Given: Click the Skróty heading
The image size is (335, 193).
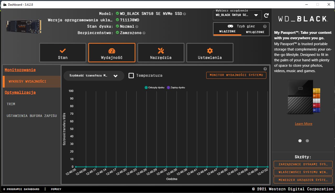Looking at the screenshot, I should 303,157.
